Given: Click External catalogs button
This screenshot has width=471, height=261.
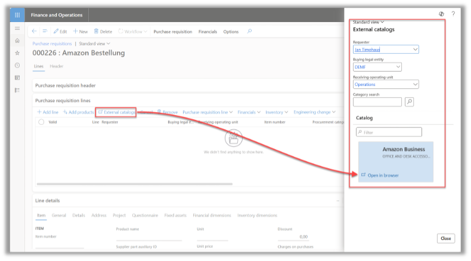Looking at the screenshot, I should [117, 112].
